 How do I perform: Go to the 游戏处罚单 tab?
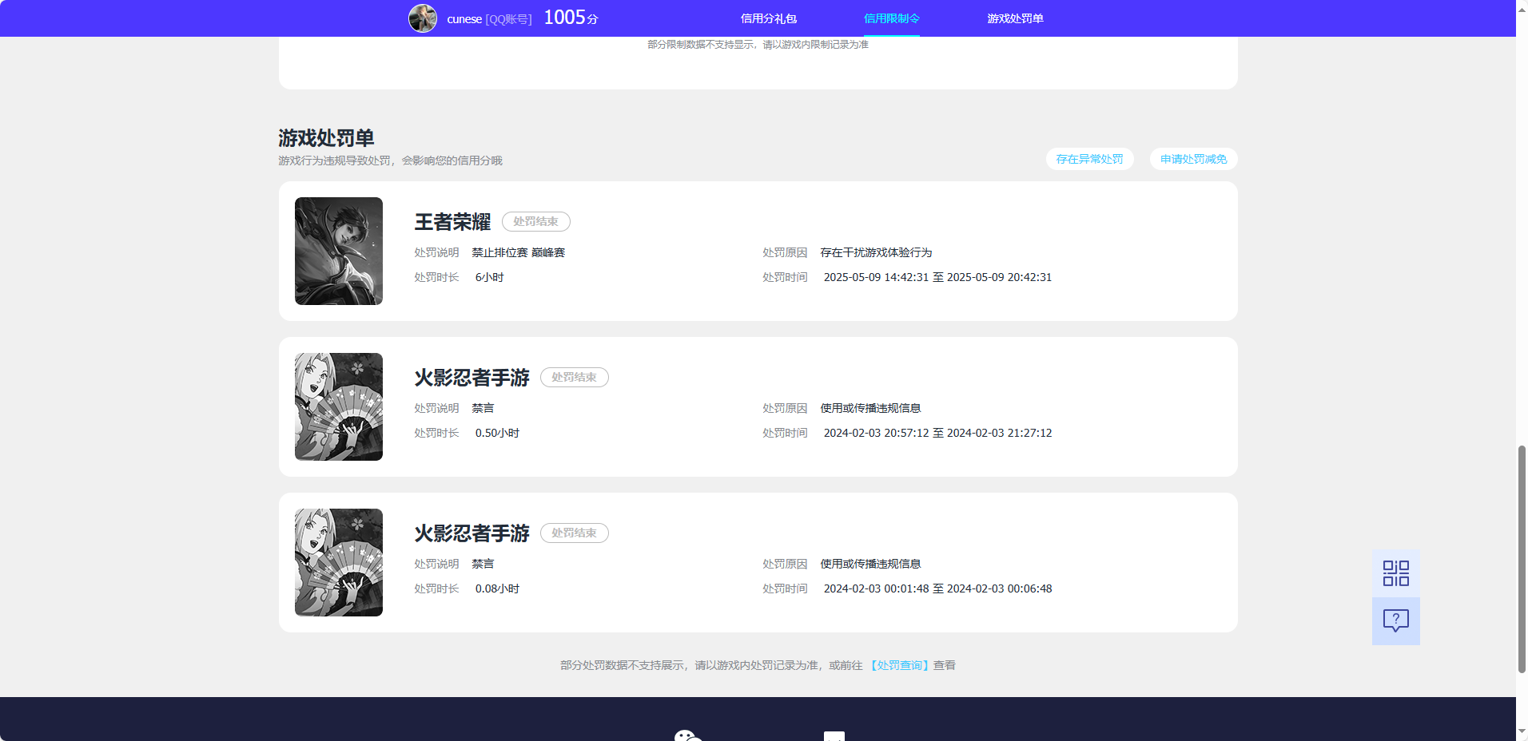(1015, 18)
